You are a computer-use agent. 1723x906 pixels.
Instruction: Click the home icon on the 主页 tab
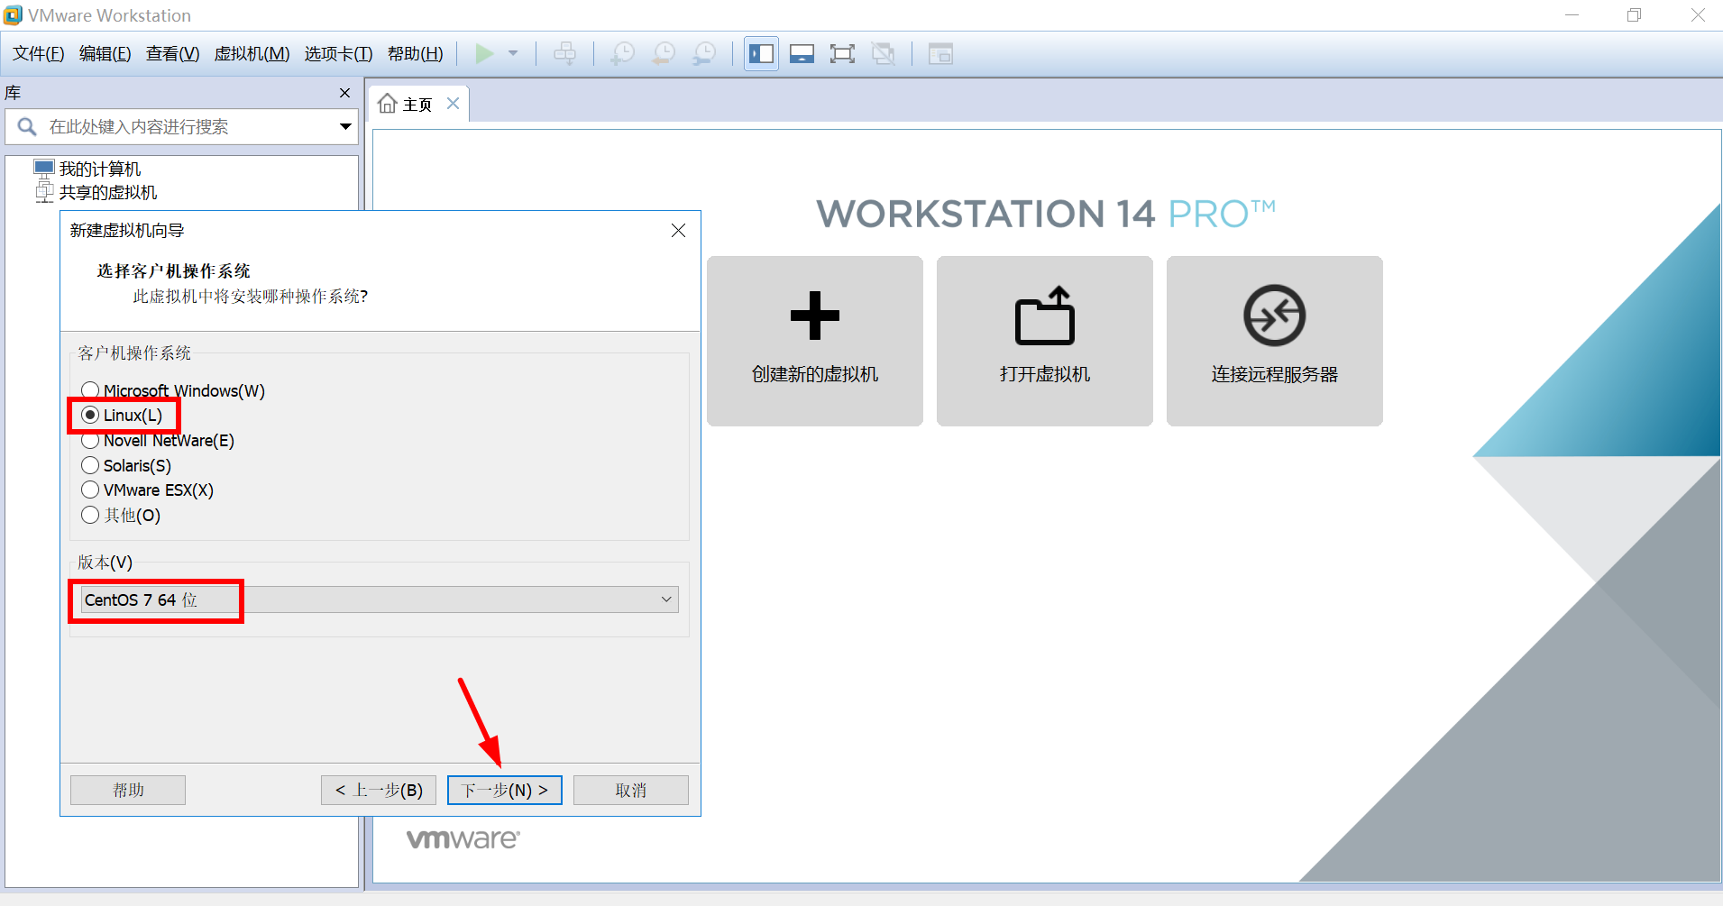(x=388, y=104)
